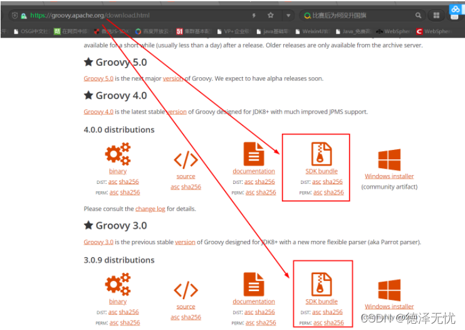The height and width of the screenshot is (330, 465).
Task: Open the change log link
Action: (x=150, y=209)
